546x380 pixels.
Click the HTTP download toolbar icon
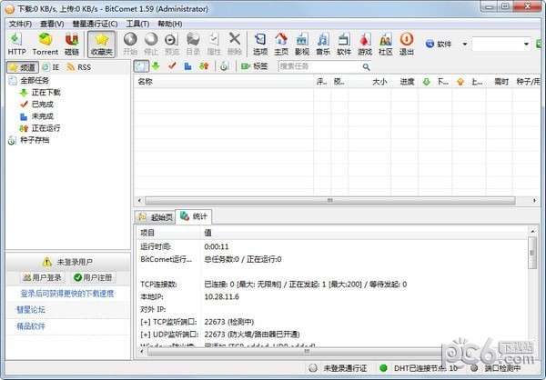(16, 43)
